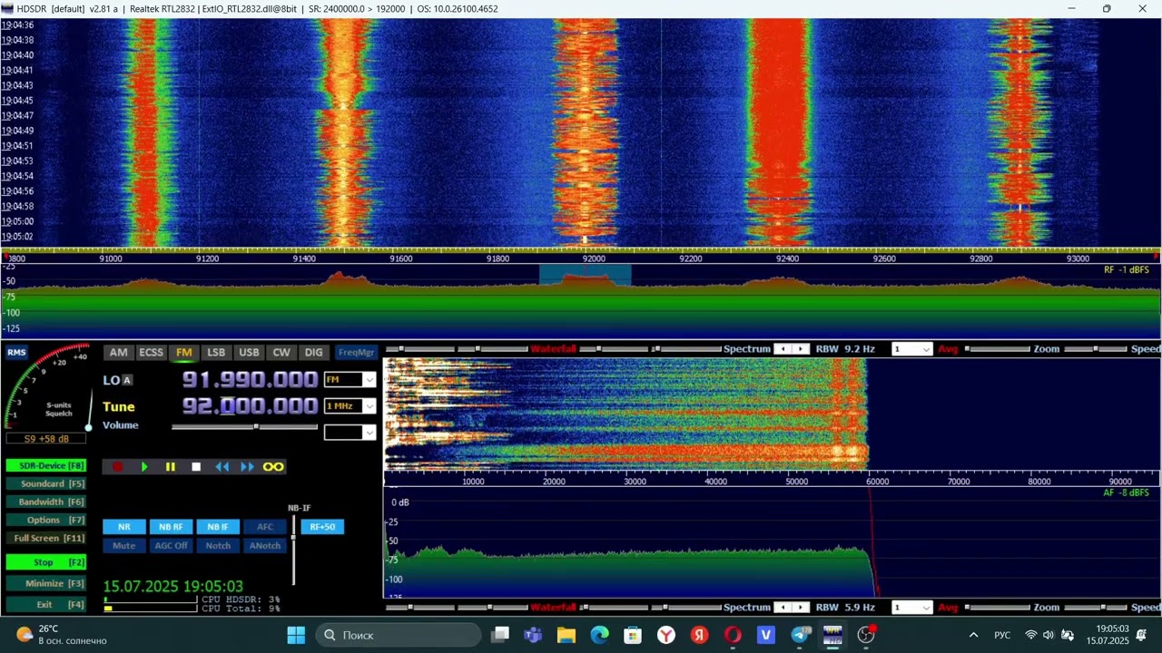Screen dimensions: 1162x653
Task: Select the ECSS demodulation mode
Action: (151, 352)
